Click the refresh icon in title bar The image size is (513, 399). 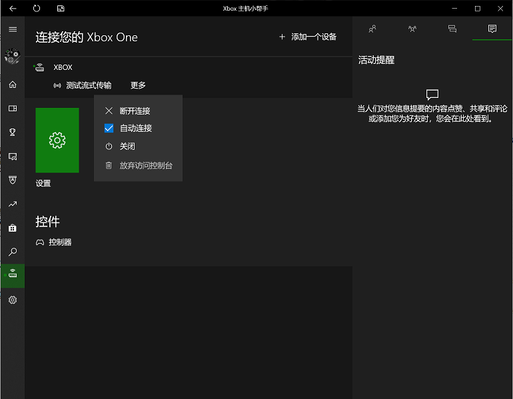pos(36,9)
